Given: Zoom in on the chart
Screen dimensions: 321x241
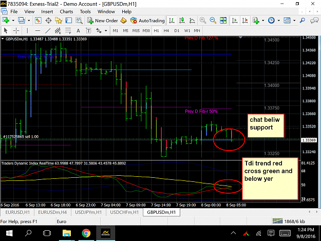Looking at the screenshot, I should (x=203, y=20).
